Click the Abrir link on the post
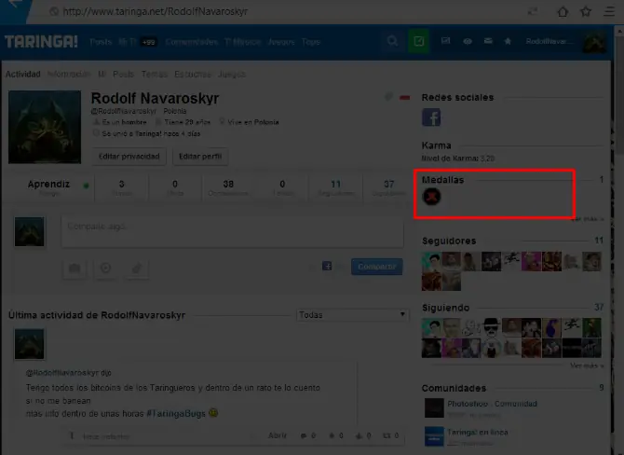Image resolution: width=624 pixels, height=455 pixels. coord(277,435)
